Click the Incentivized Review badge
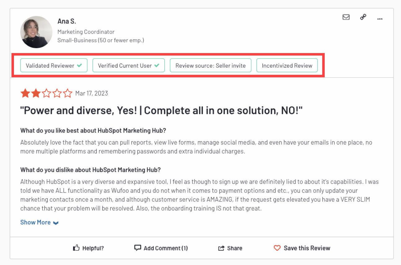Image resolution: width=401 pixels, height=265 pixels. coord(287,65)
